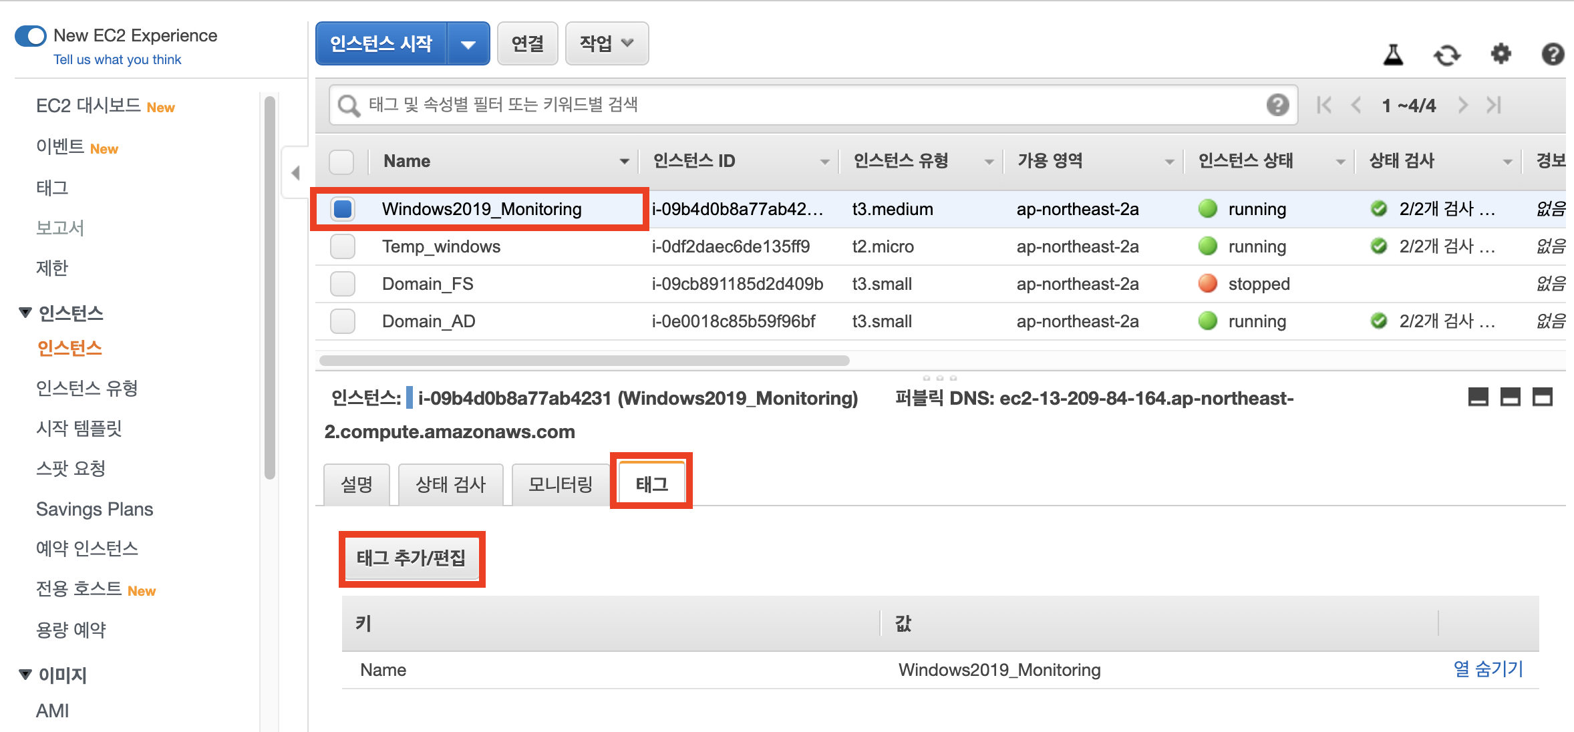Open the 작업 actions dropdown

tap(606, 43)
